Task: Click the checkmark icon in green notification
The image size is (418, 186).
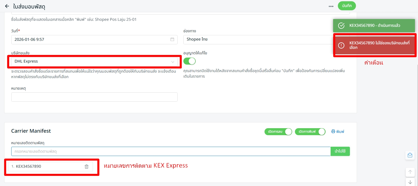Action: (x=341, y=26)
